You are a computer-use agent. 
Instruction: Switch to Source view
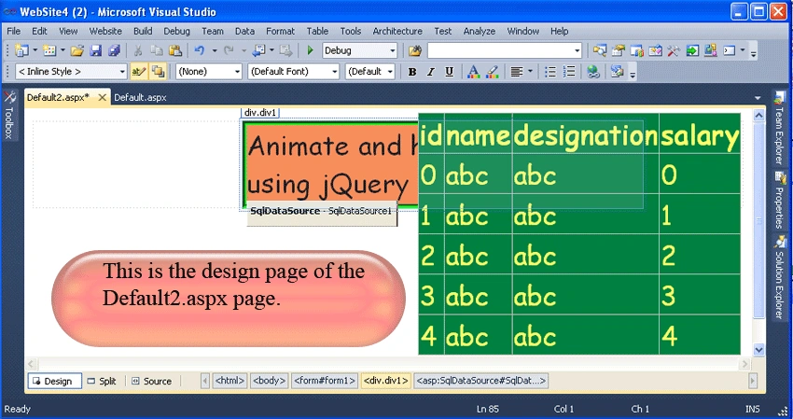(152, 381)
